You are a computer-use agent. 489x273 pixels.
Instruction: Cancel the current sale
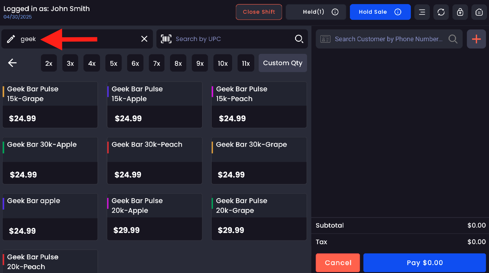coord(338,263)
